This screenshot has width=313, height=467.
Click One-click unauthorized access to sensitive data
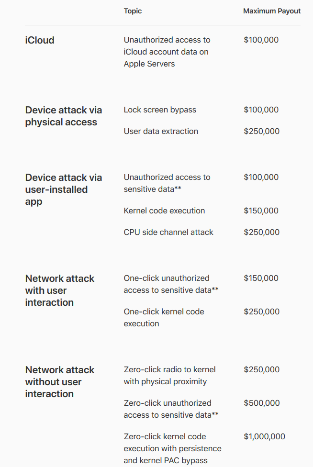[171, 284]
